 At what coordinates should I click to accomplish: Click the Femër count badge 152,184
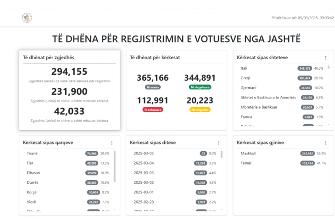pyautogui.click(x=308, y=163)
